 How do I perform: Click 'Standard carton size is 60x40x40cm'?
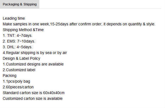pos(34,93)
